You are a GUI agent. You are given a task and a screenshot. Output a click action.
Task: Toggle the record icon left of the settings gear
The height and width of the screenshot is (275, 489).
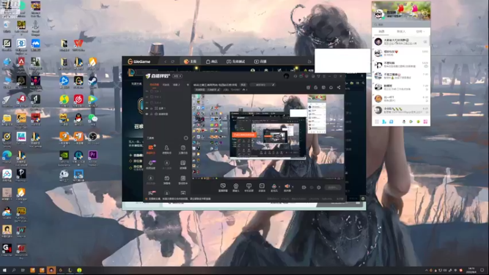coord(304,188)
